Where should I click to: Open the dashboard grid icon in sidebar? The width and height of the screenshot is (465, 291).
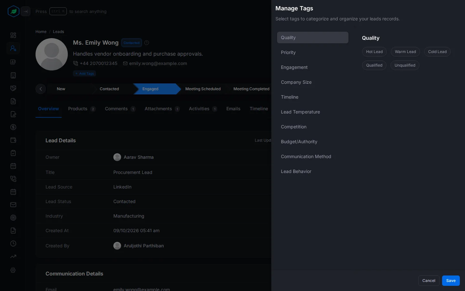click(x=13, y=35)
